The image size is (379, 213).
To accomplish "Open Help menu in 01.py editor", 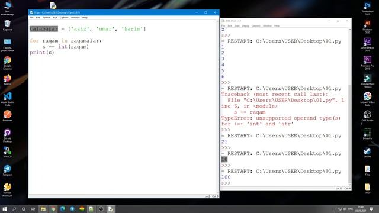I will [85, 18].
